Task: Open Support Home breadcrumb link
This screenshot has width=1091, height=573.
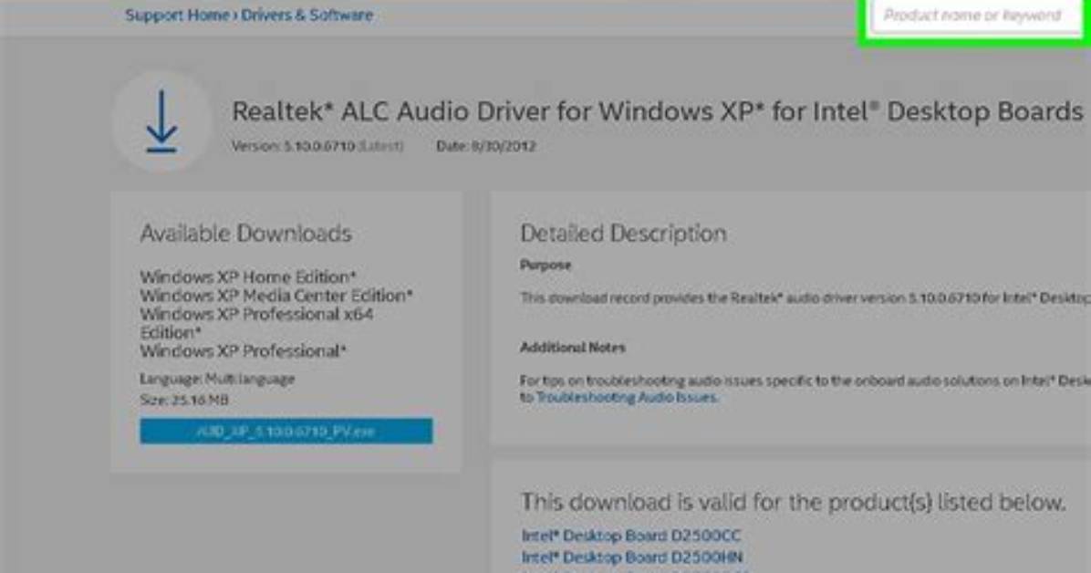Action: [x=177, y=15]
